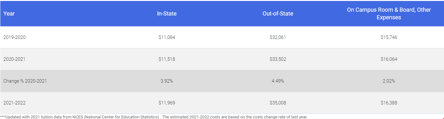The height and width of the screenshot is (119, 444).
Task: Select the 4.49% change value
Action: [278, 81]
